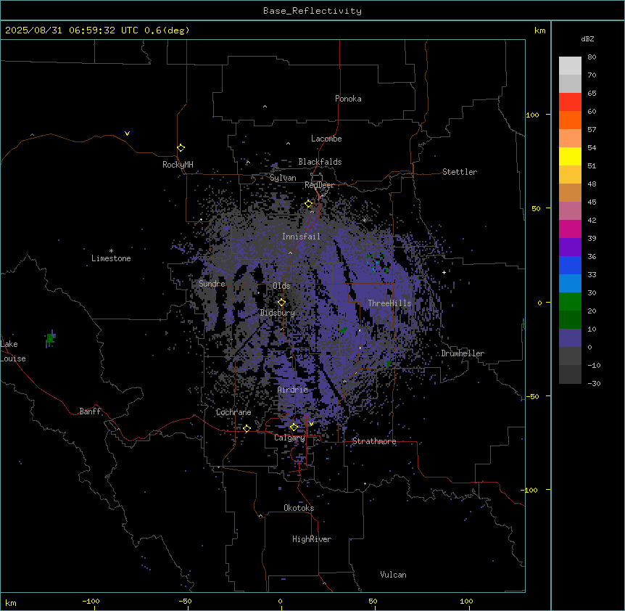Select the 50 tick on the bottom axis
The height and width of the screenshot is (611, 625).
[373, 601]
